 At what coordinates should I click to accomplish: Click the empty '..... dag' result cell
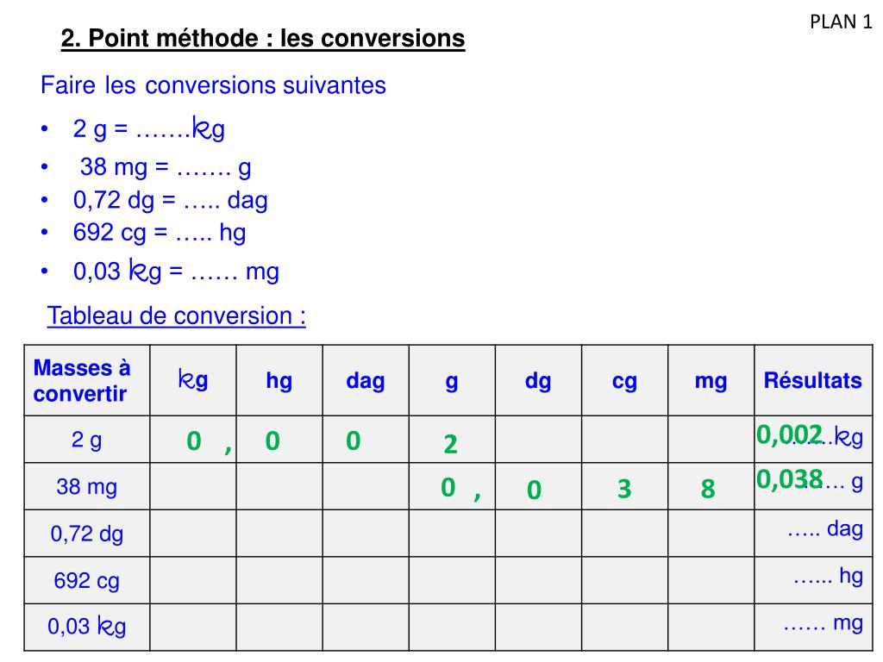click(x=812, y=534)
